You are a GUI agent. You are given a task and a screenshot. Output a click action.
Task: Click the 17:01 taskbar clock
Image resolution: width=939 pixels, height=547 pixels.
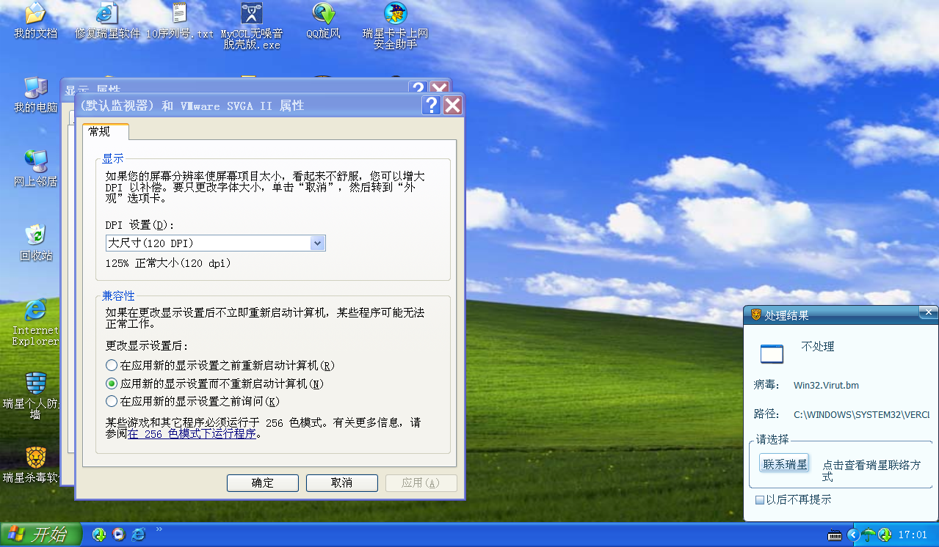(x=913, y=535)
